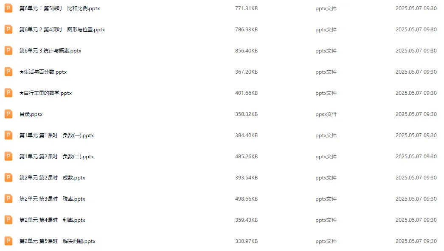Select the 负数(二).pptx presentation icon

point(8,157)
